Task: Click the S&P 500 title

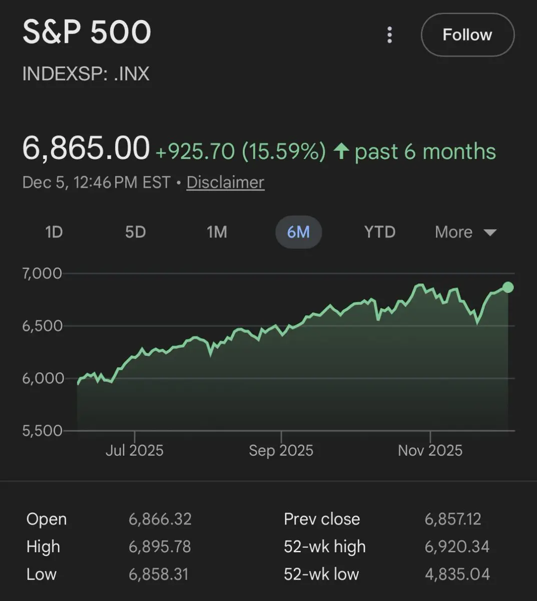Action: tap(87, 33)
